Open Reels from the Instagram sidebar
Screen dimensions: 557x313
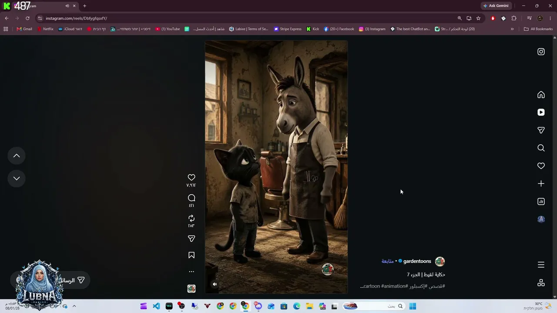click(x=541, y=112)
